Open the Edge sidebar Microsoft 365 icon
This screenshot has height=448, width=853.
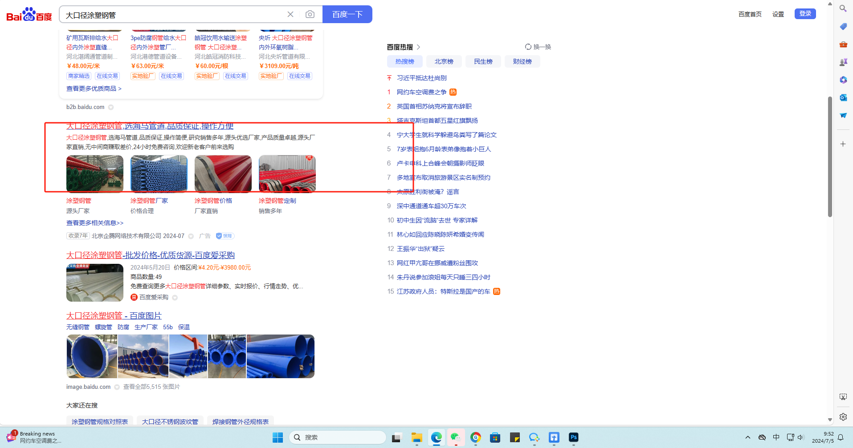coord(843,80)
